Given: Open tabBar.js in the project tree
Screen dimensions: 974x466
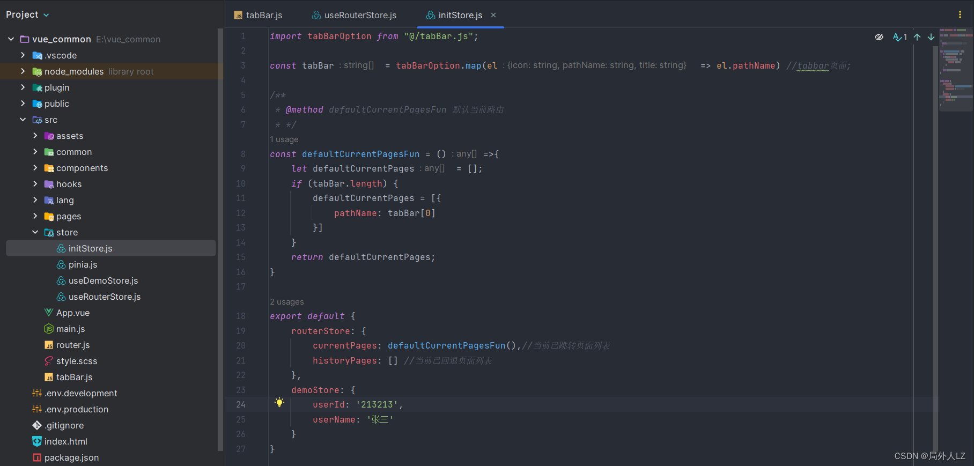Looking at the screenshot, I should pyautogui.click(x=74, y=377).
